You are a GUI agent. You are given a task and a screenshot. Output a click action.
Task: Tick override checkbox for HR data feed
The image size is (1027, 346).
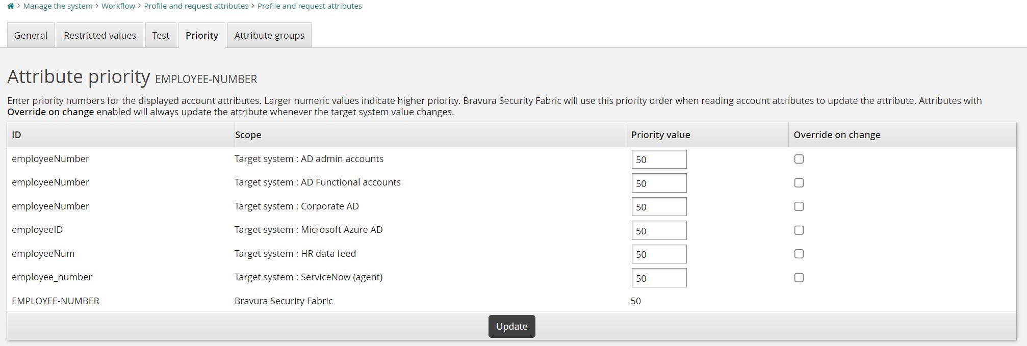pos(799,254)
